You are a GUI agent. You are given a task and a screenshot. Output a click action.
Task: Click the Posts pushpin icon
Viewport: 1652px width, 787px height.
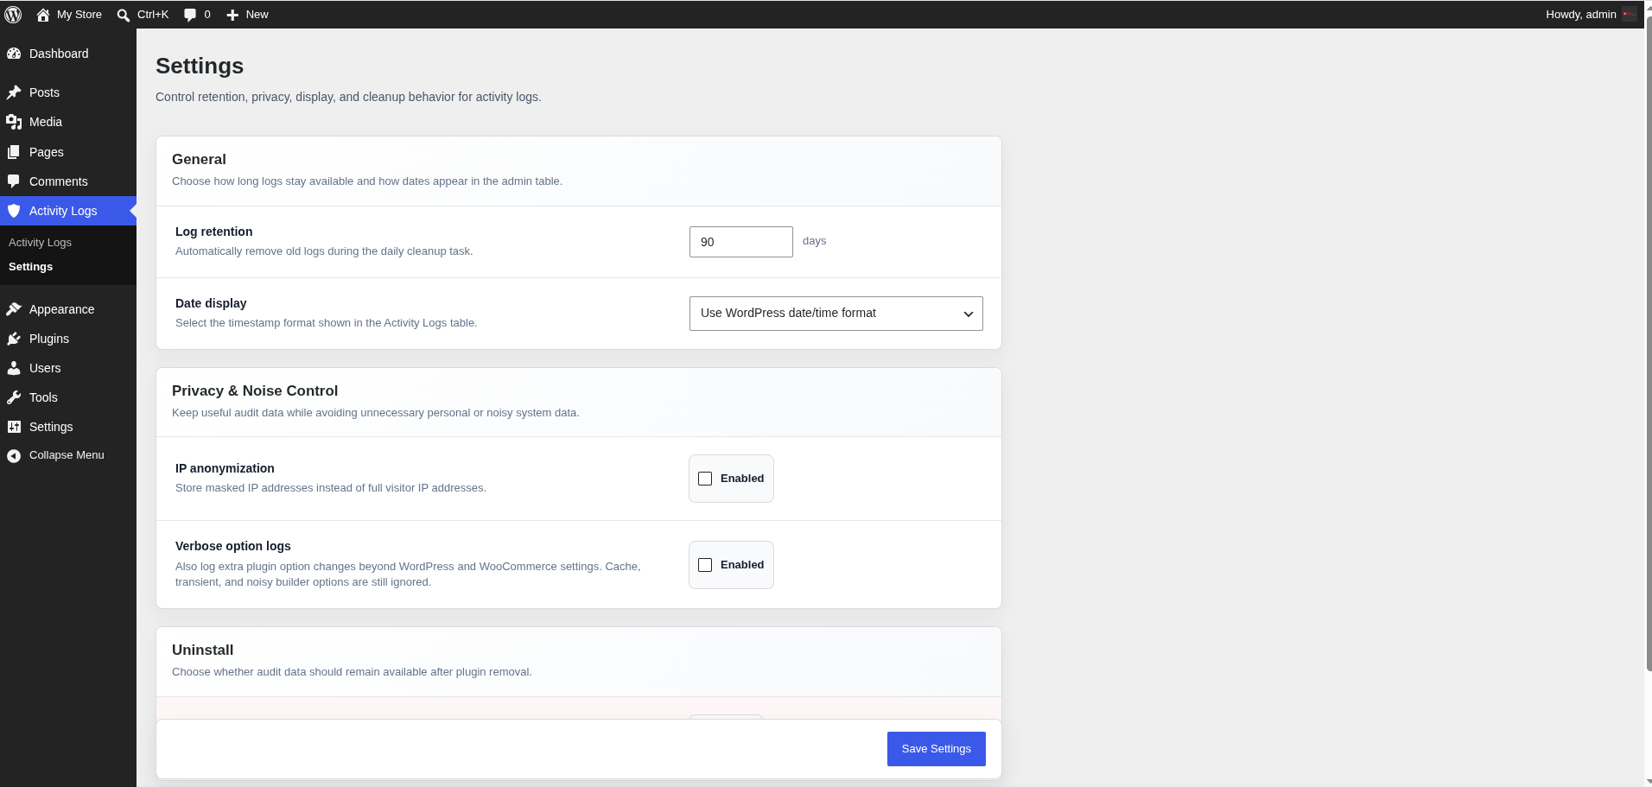14,92
